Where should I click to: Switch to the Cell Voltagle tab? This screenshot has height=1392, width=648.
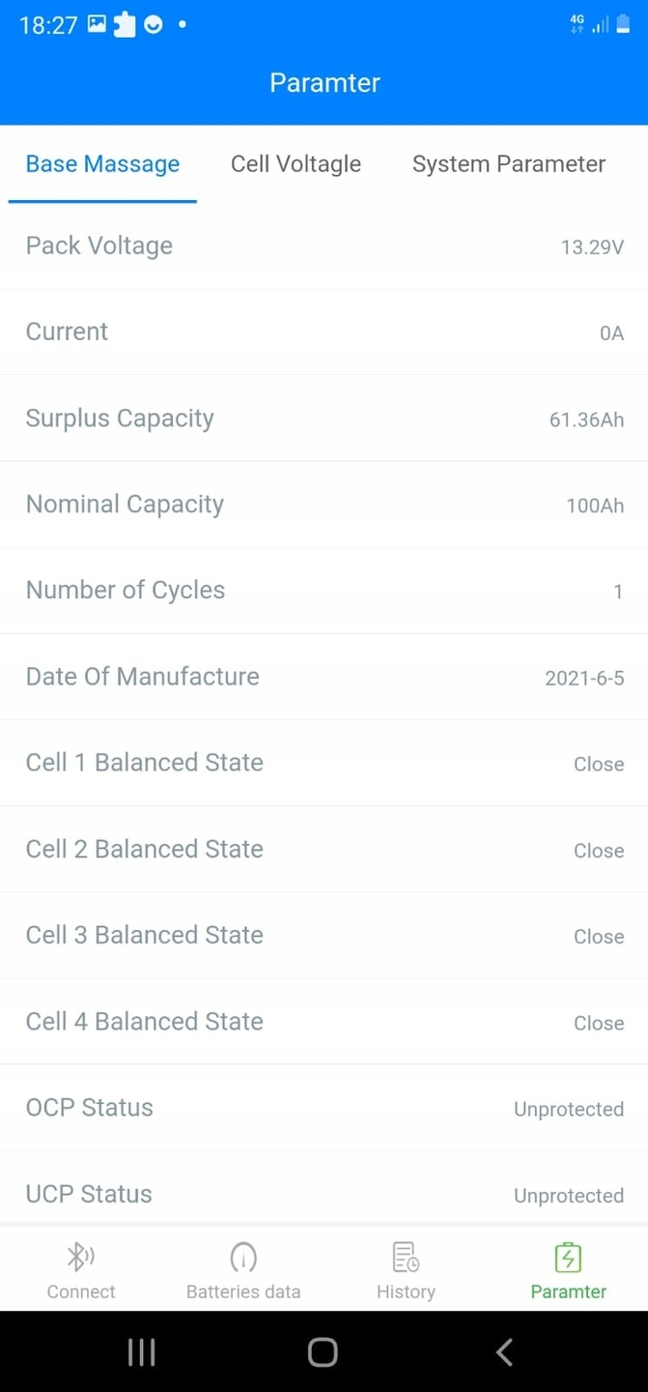click(296, 164)
